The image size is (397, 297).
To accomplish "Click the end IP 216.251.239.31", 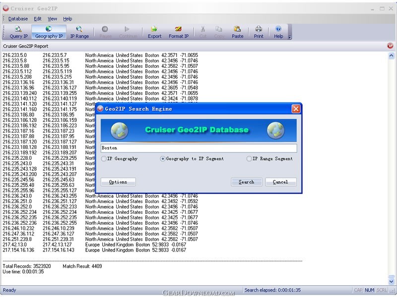I will point(58,239).
